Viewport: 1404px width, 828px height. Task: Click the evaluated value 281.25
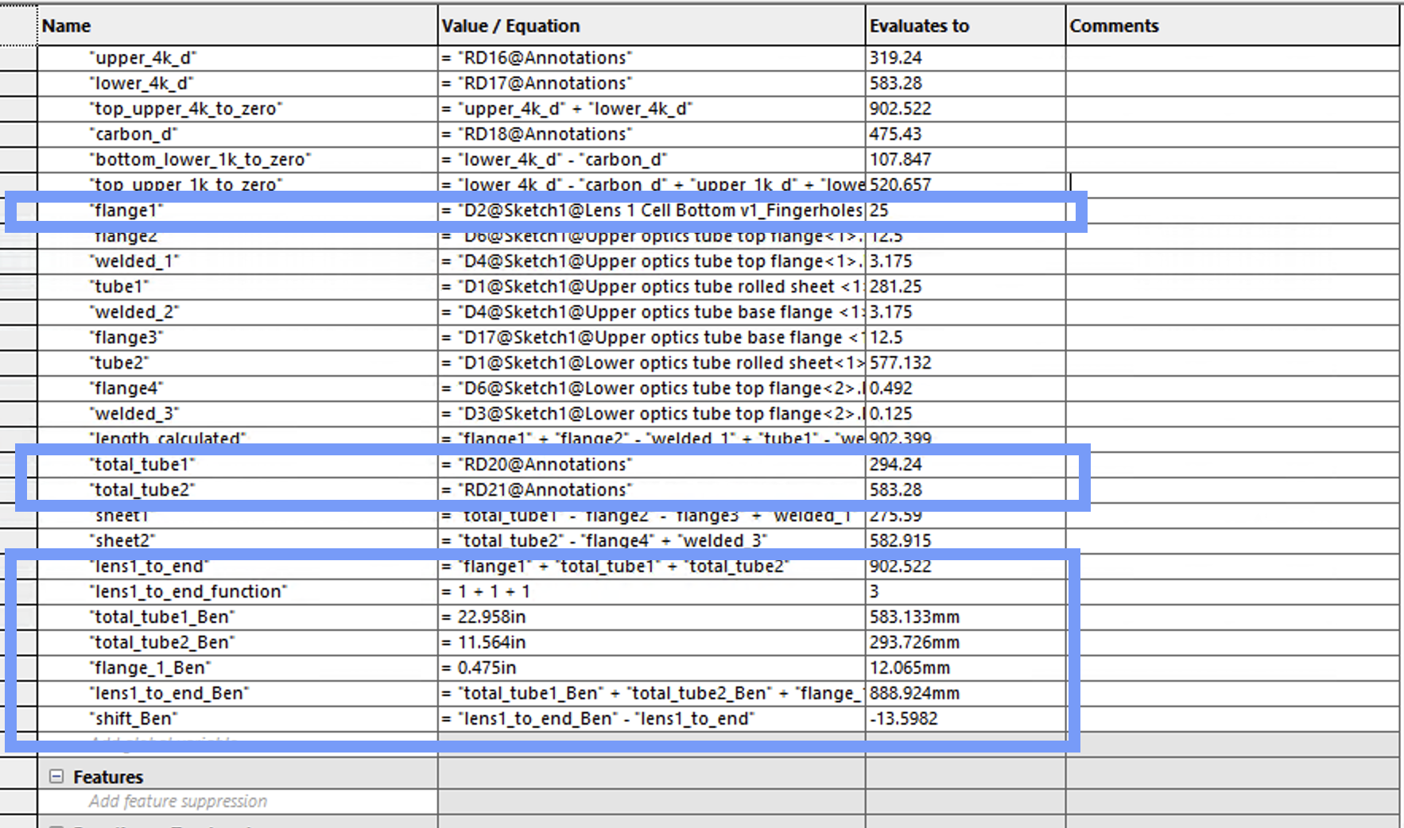point(895,287)
